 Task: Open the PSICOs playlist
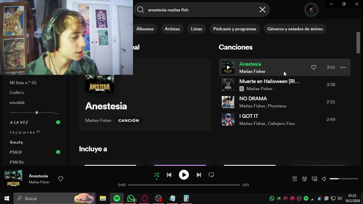[x=17, y=162]
